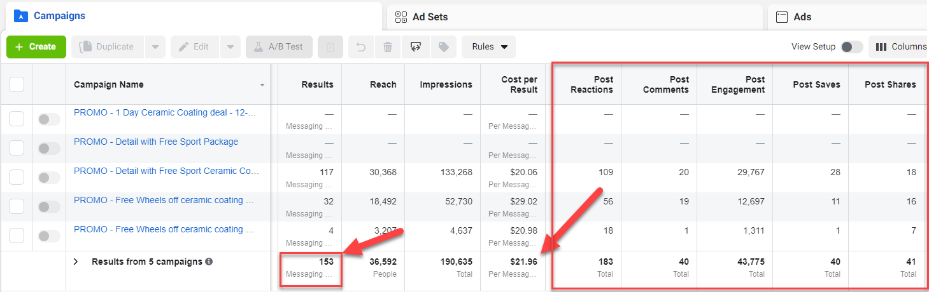The height and width of the screenshot is (292, 929).
Task: Toggle the View Setup switch
Action: (x=851, y=47)
